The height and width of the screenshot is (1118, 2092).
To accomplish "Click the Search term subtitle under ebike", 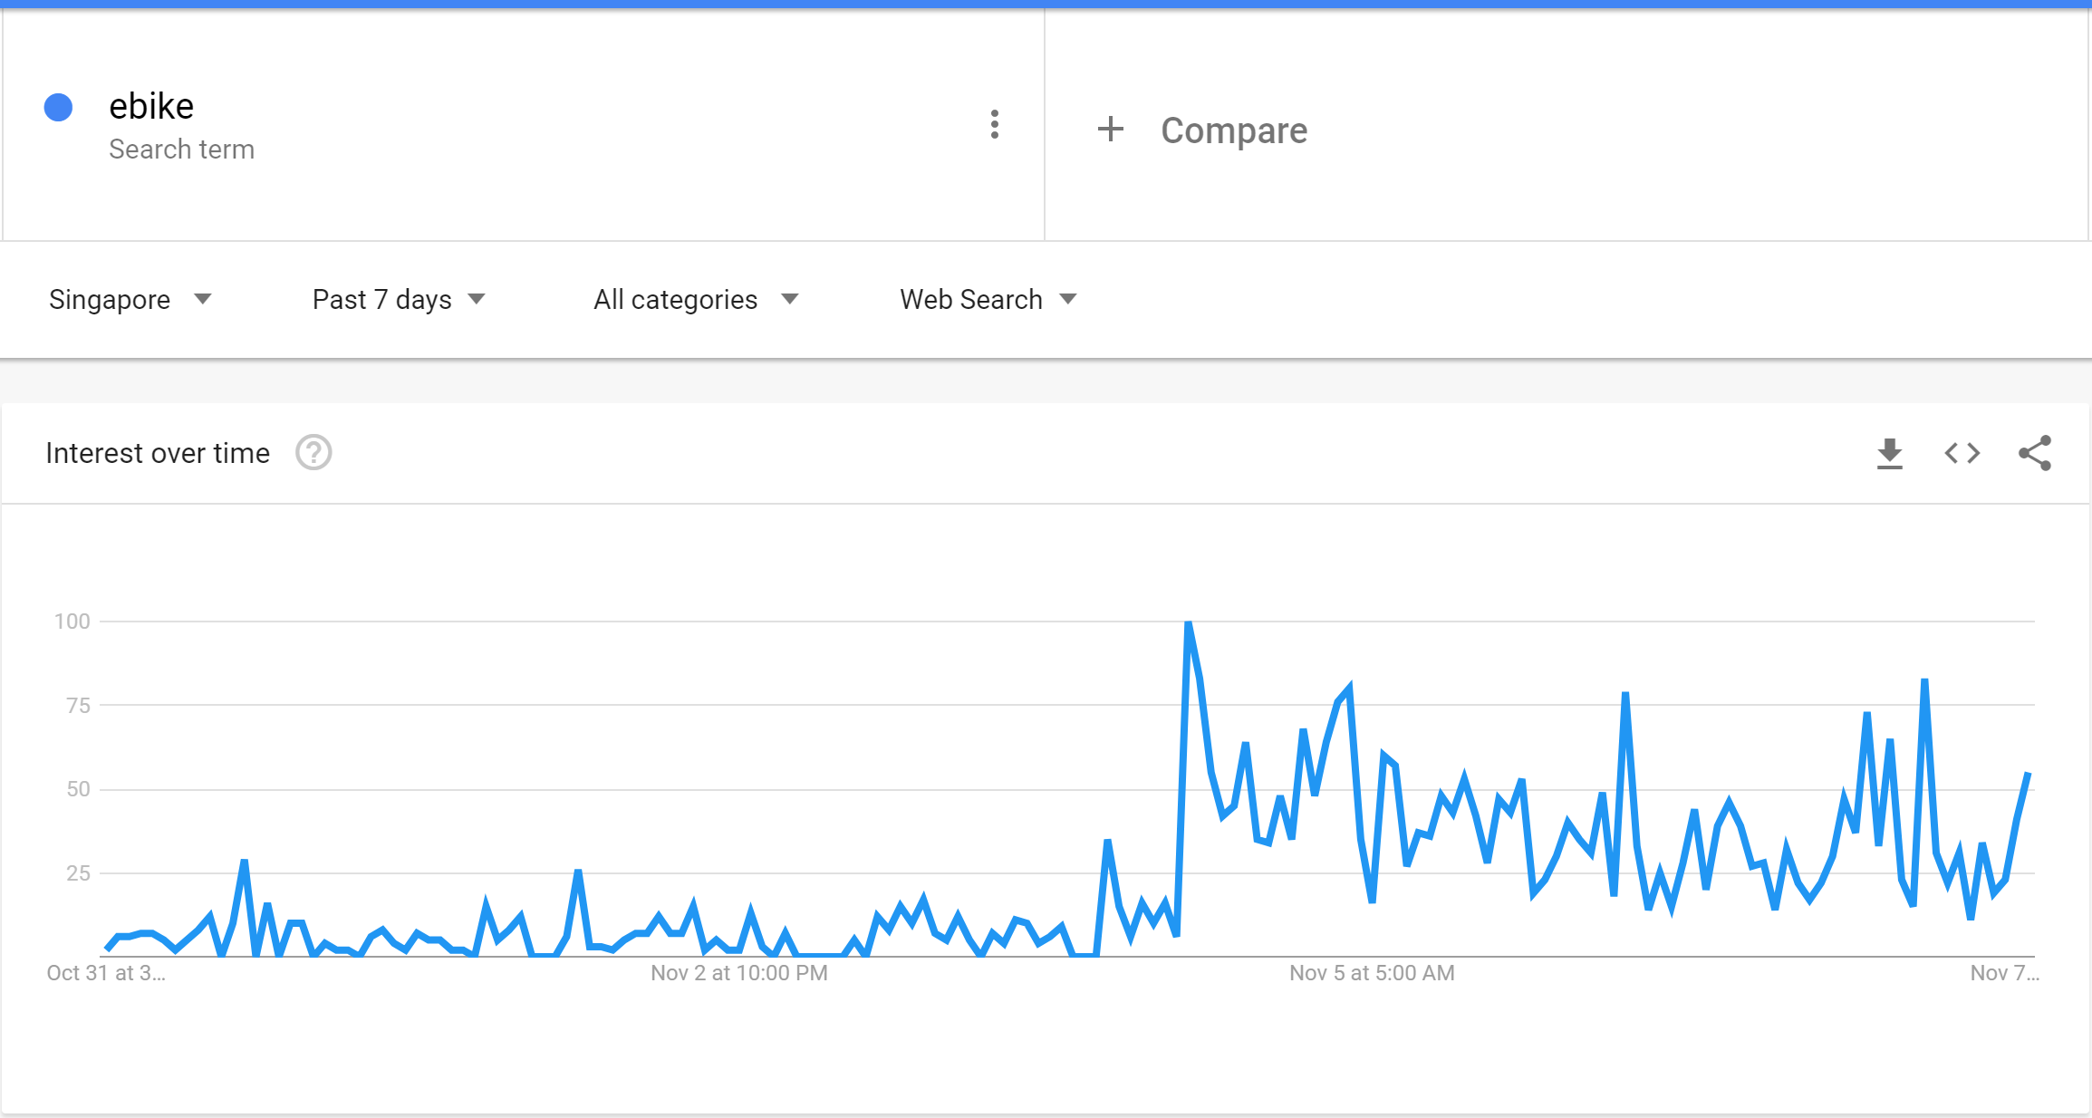I will pyautogui.click(x=181, y=149).
